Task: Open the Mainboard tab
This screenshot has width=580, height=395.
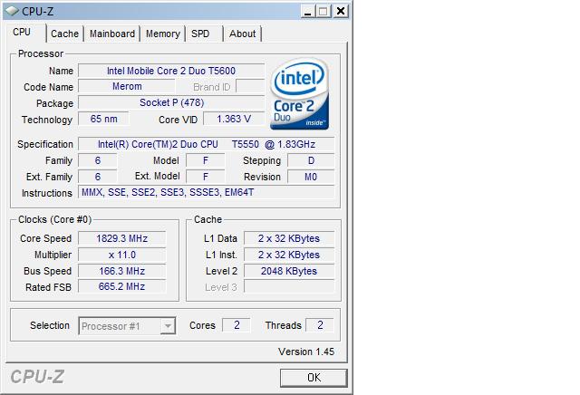Action: pyautogui.click(x=112, y=34)
